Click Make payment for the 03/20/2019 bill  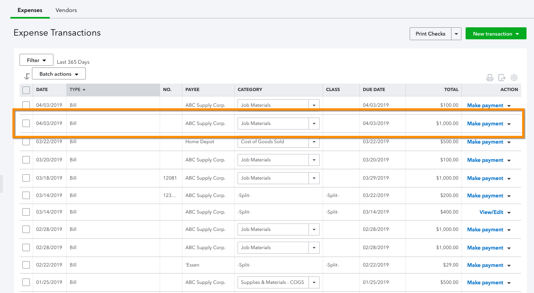tap(485, 160)
